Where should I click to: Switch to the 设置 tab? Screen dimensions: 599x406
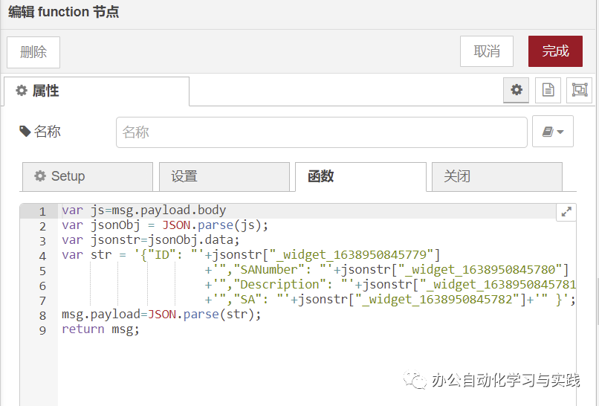point(224,177)
